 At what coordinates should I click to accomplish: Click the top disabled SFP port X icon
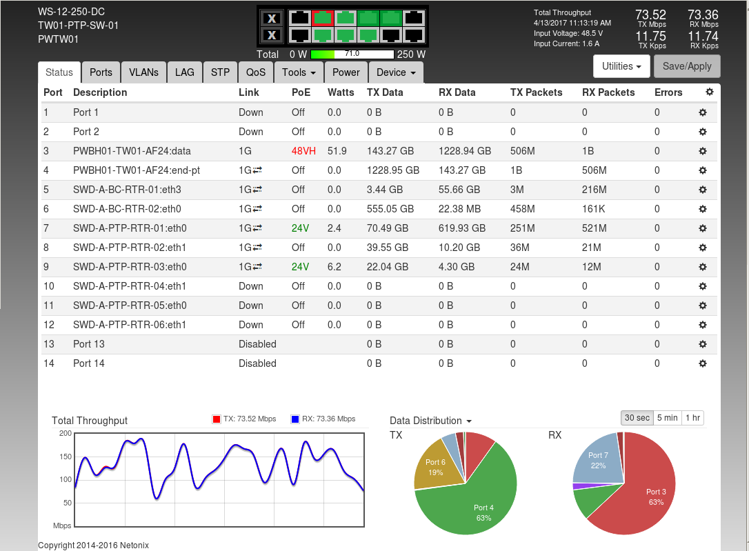[272, 18]
